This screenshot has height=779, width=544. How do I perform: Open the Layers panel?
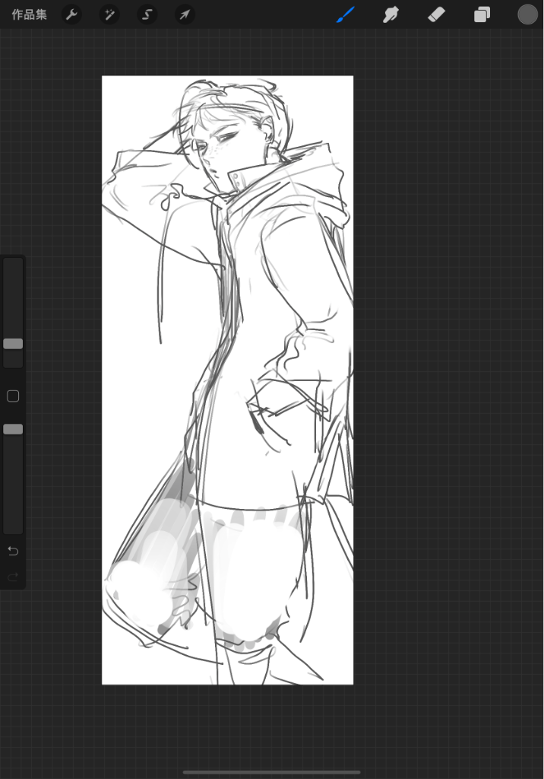point(482,14)
